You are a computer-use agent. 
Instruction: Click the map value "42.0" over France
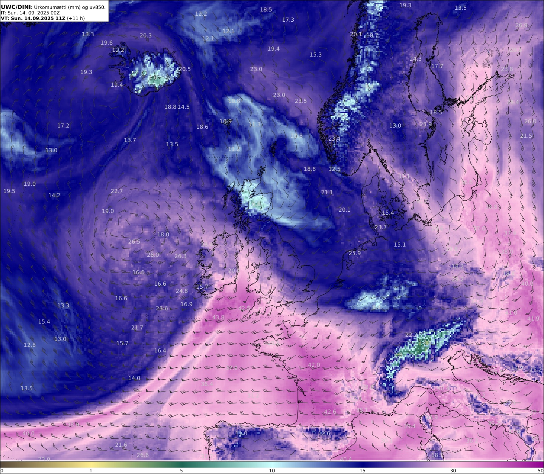(x=314, y=365)
